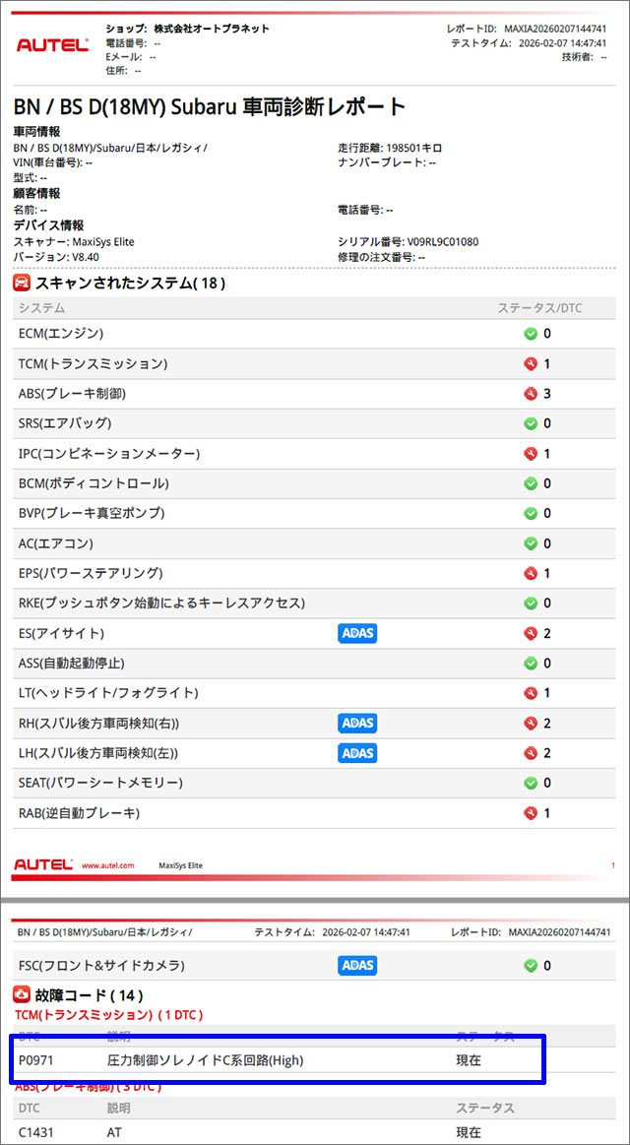Click the red heading TCM(トランスミッション) ( 1 DTC )
The width and height of the screenshot is (630, 1145).
click(x=108, y=1015)
